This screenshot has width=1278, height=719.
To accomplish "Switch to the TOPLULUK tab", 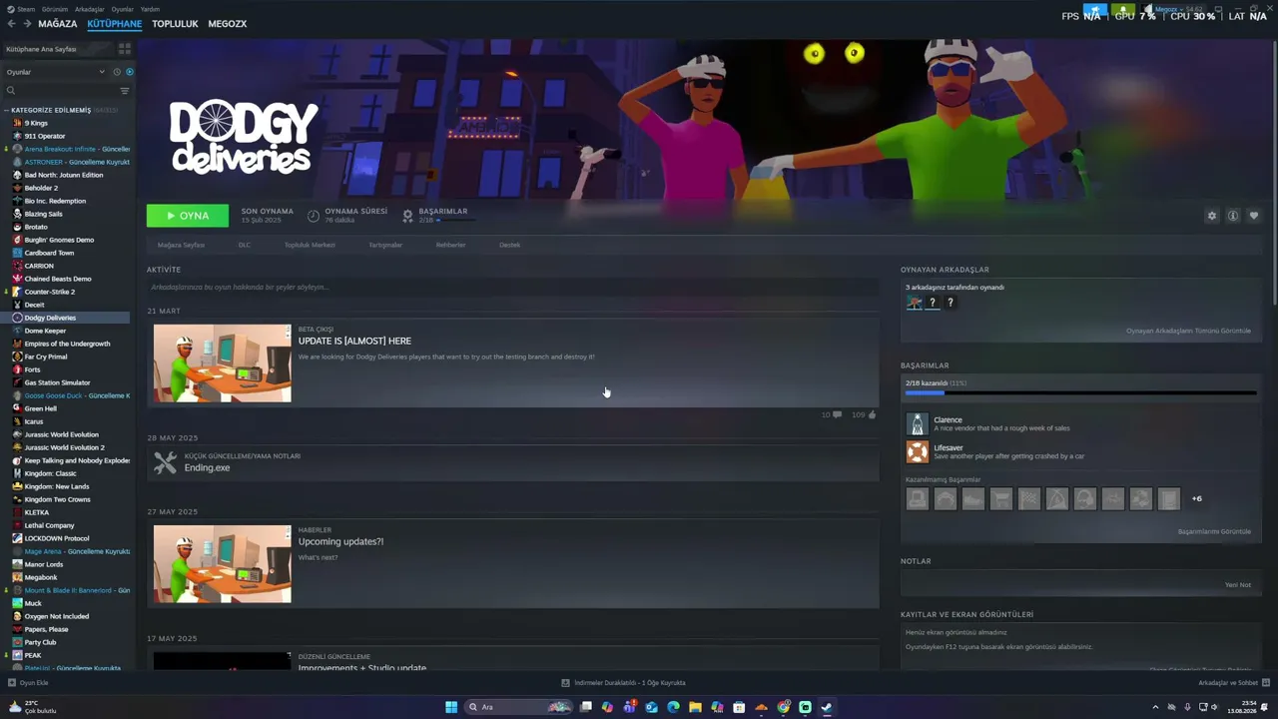I will 175,24.
